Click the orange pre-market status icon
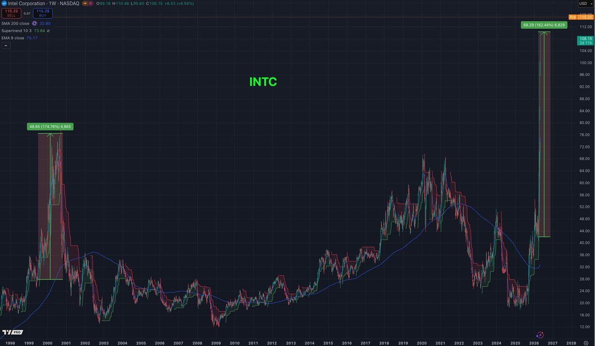 [85, 3]
